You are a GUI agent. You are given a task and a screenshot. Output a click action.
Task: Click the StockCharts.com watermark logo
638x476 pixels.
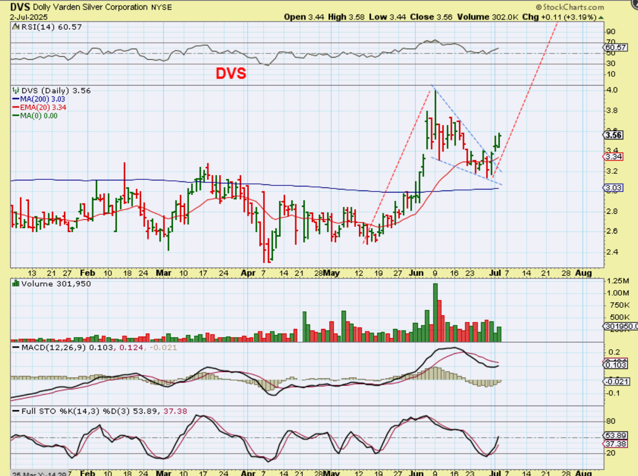pos(569,7)
